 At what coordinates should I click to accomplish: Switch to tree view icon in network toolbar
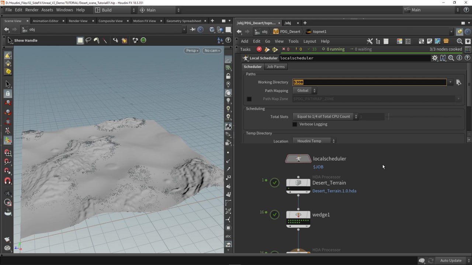point(378,41)
